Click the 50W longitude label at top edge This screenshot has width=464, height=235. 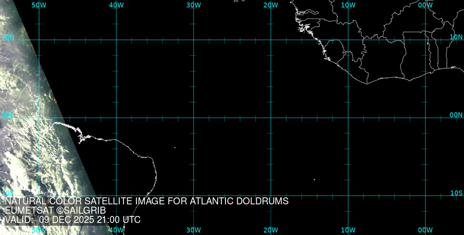(39, 5)
